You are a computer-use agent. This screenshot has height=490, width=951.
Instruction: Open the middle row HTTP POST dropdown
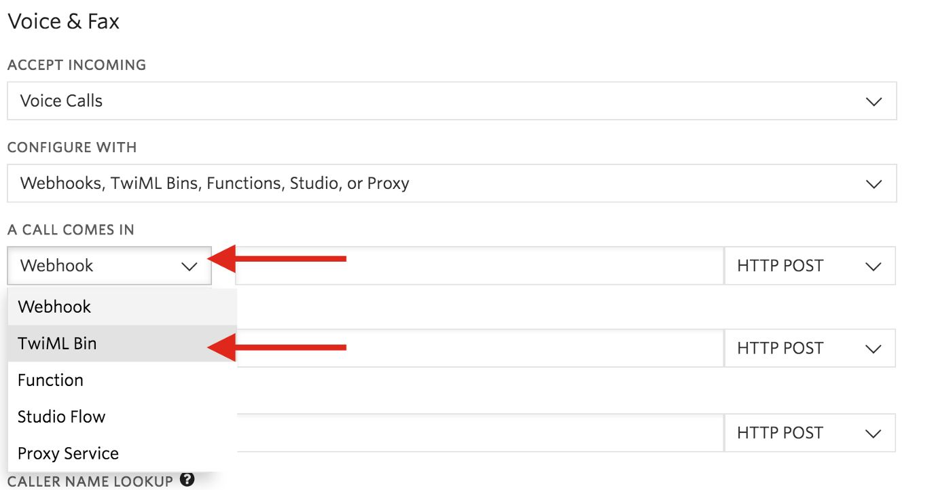click(x=810, y=349)
